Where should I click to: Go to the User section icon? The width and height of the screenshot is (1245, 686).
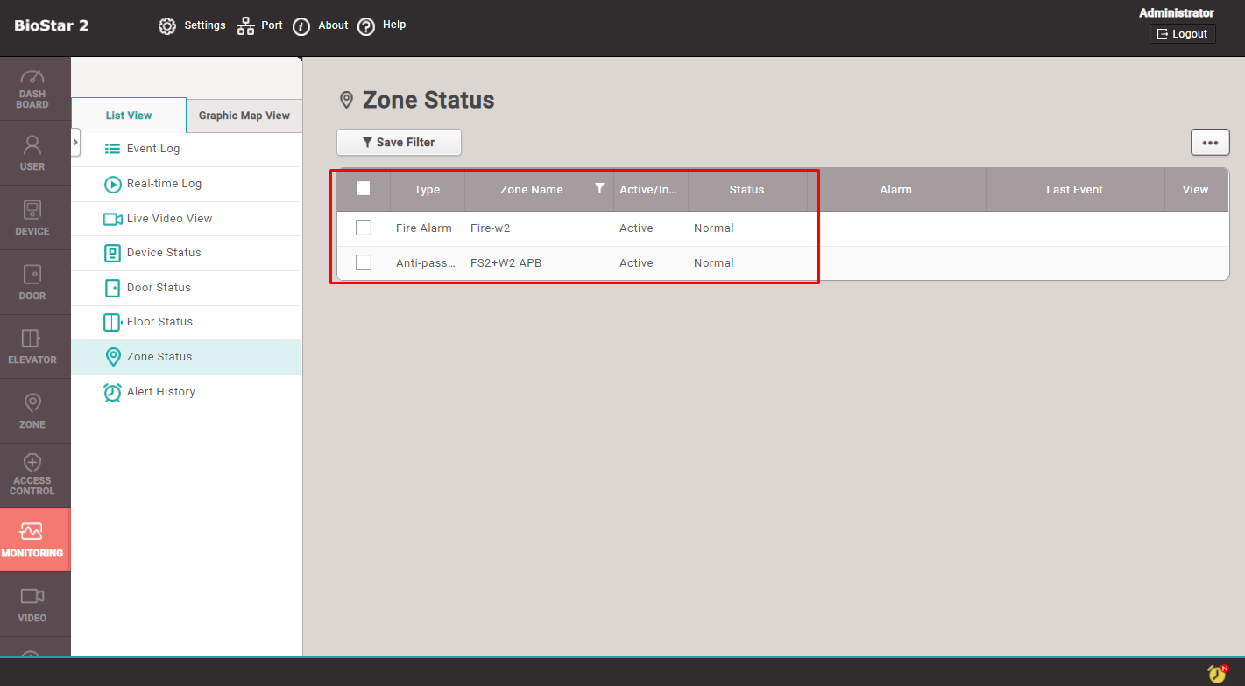click(x=32, y=152)
